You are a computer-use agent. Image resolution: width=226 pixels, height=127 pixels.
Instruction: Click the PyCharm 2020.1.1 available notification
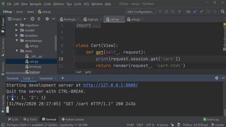47,125
